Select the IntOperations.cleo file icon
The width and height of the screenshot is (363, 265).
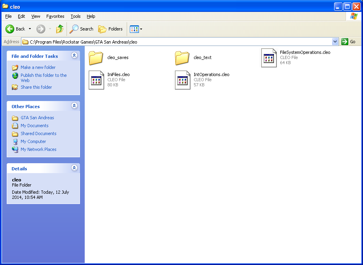pyautogui.click(x=182, y=80)
